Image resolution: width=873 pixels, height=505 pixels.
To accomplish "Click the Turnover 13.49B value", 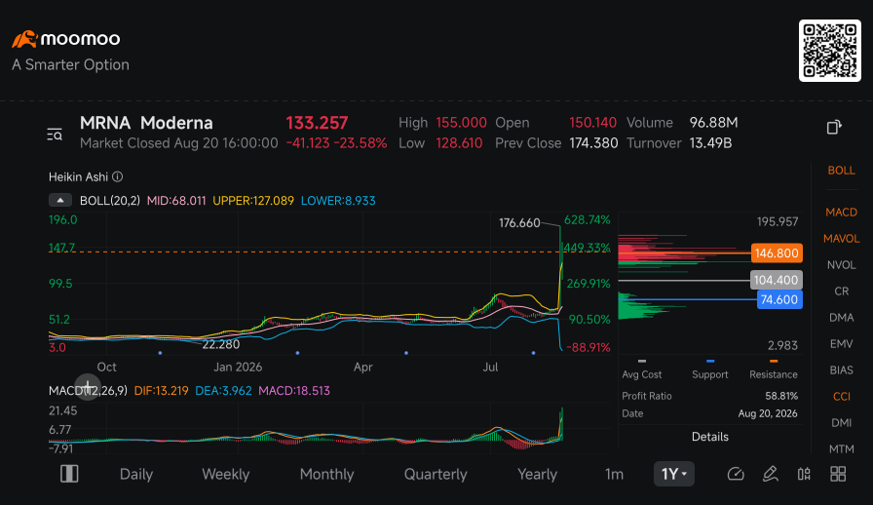I will pyautogui.click(x=710, y=143).
